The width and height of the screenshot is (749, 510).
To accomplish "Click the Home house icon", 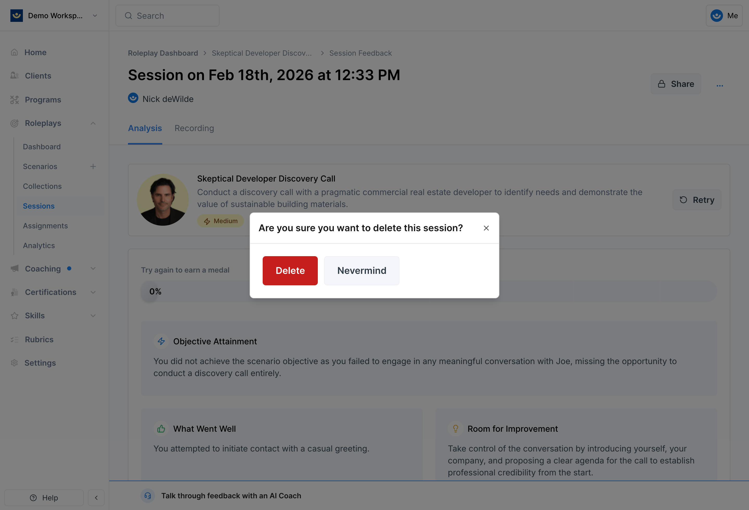I will 14,52.
